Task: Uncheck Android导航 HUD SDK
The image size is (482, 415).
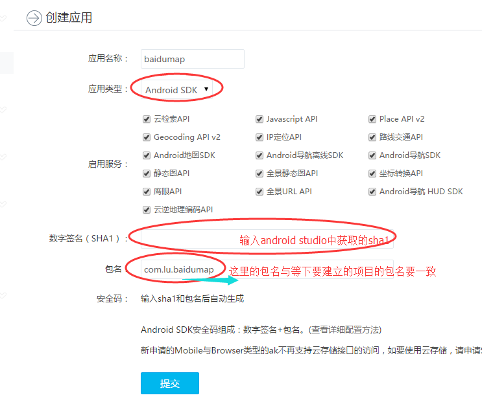Action: click(x=372, y=192)
